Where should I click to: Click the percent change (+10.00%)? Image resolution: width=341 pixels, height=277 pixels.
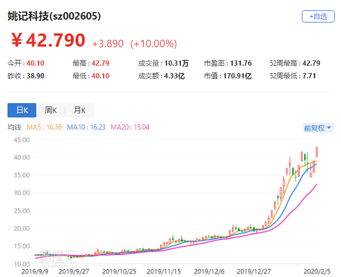click(x=154, y=44)
